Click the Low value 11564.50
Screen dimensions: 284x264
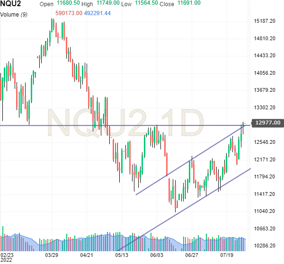click(x=146, y=4)
